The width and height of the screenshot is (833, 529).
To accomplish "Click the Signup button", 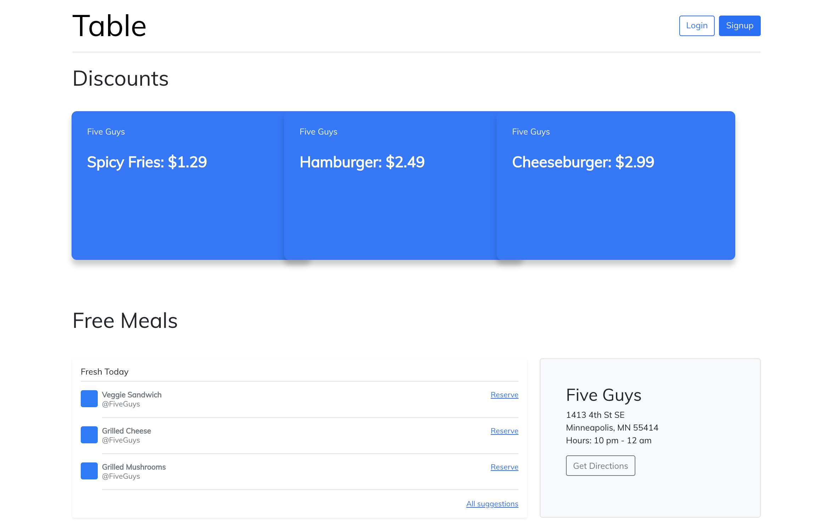I will [x=739, y=26].
